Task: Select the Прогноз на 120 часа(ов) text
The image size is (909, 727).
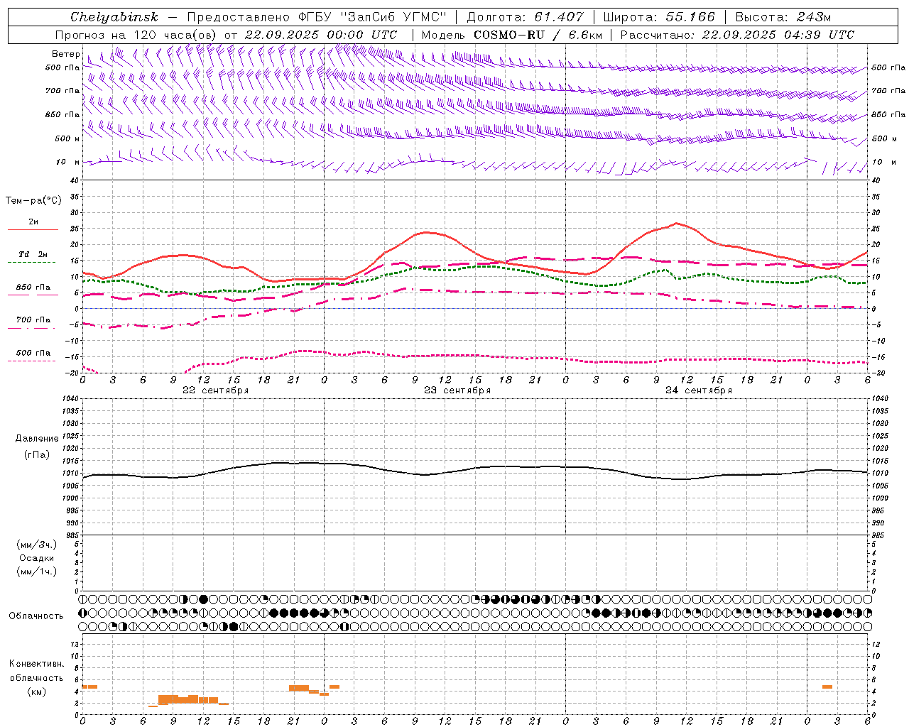Action: (137, 35)
